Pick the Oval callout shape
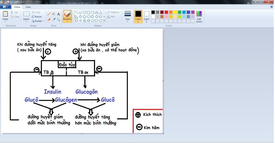Image resolution: width=275 pixels, height=143 pixels. coord(97,20)
